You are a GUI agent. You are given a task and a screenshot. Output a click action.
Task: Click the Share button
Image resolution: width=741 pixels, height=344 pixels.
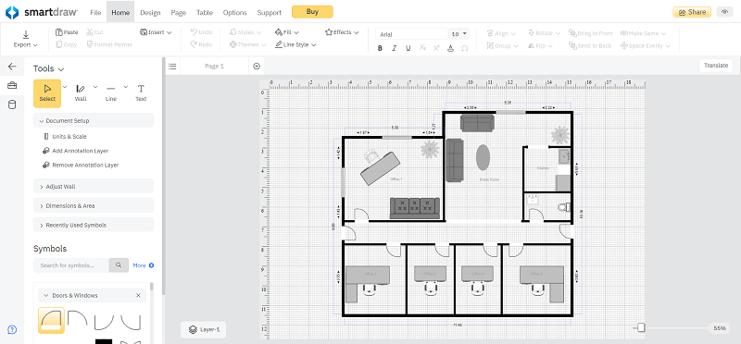pyautogui.click(x=692, y=12)
